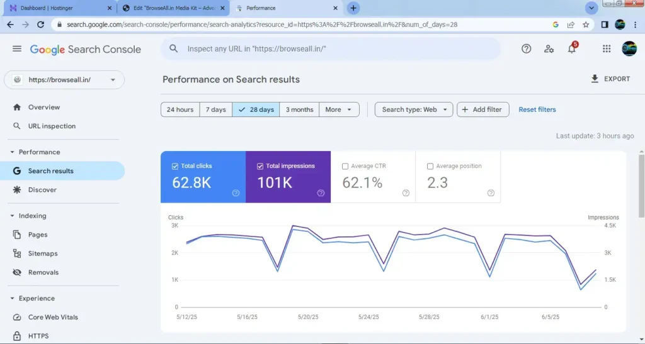The image size is (645, 344).
Task: Click the Sitemaps icon
Action: click(x=17, y=253)
